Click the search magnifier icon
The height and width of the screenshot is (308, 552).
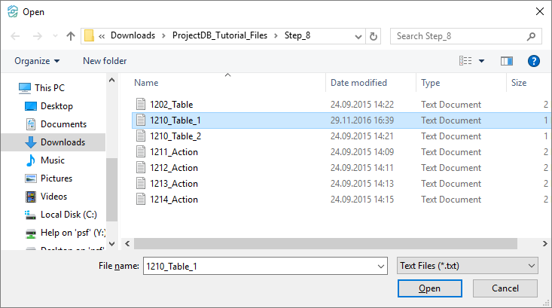click(x=531, y=35)
